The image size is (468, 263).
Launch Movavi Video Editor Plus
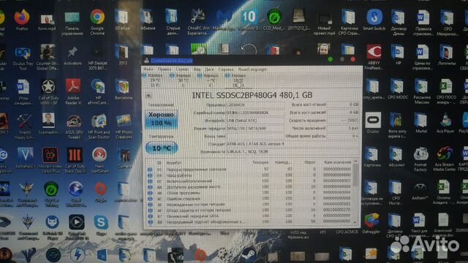click(50, 161)
